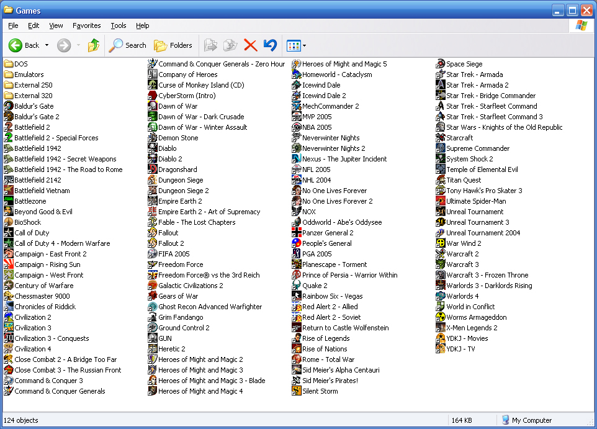Image resolution: width=597 pixels, height=429 pixels.
Task: Select the Baldur's Gate shortcut icon
Action: point(9,106)
